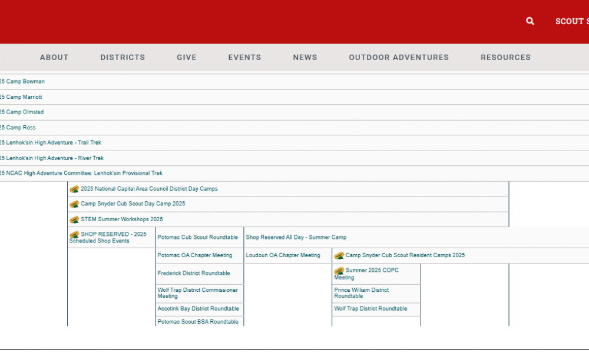This screenshot has height=353, width=589.
Task: Open the Camp Marriott event
Action: click(21, 97)
